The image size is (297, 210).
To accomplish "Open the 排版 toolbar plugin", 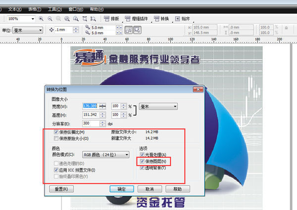I will click(112, 18).
